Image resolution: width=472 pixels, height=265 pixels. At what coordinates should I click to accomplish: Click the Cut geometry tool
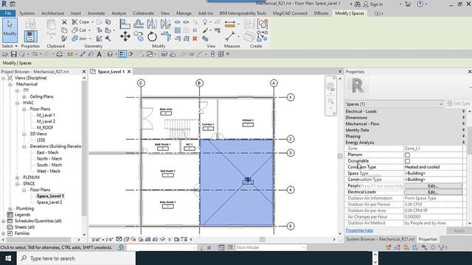80,30
